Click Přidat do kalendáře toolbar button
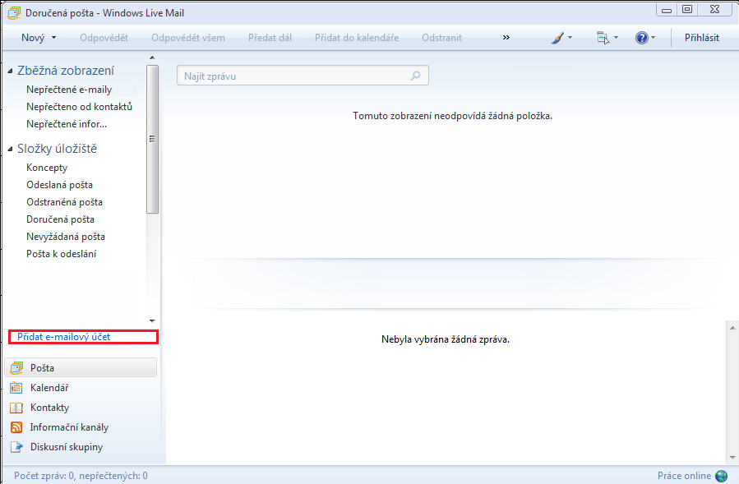This screenshot has width=739, height=484. point(357,38)
